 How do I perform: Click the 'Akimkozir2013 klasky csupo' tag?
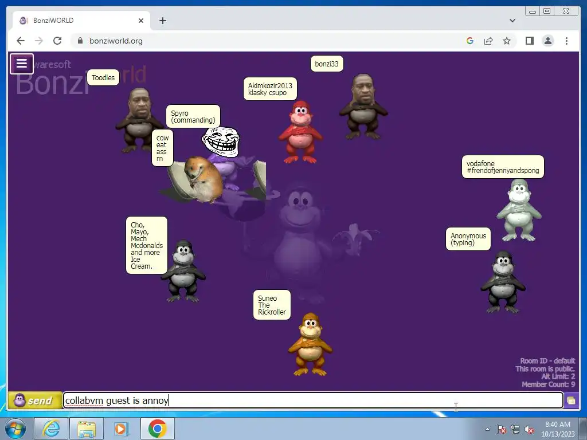coord(271,89)
